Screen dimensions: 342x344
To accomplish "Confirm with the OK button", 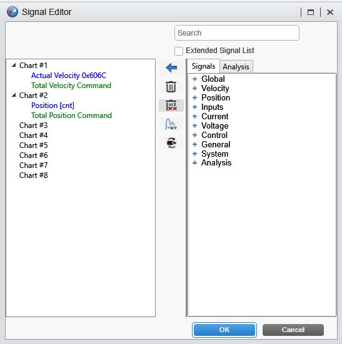I will pos(224,330).
